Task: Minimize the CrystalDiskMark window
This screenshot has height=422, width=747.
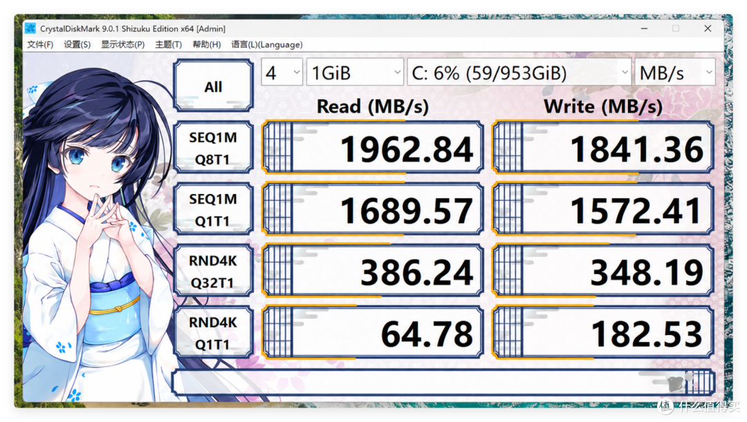Action: 644,28
